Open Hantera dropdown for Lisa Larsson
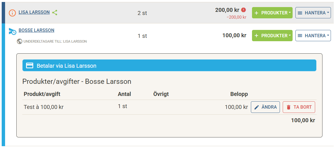 click(313, 13)
